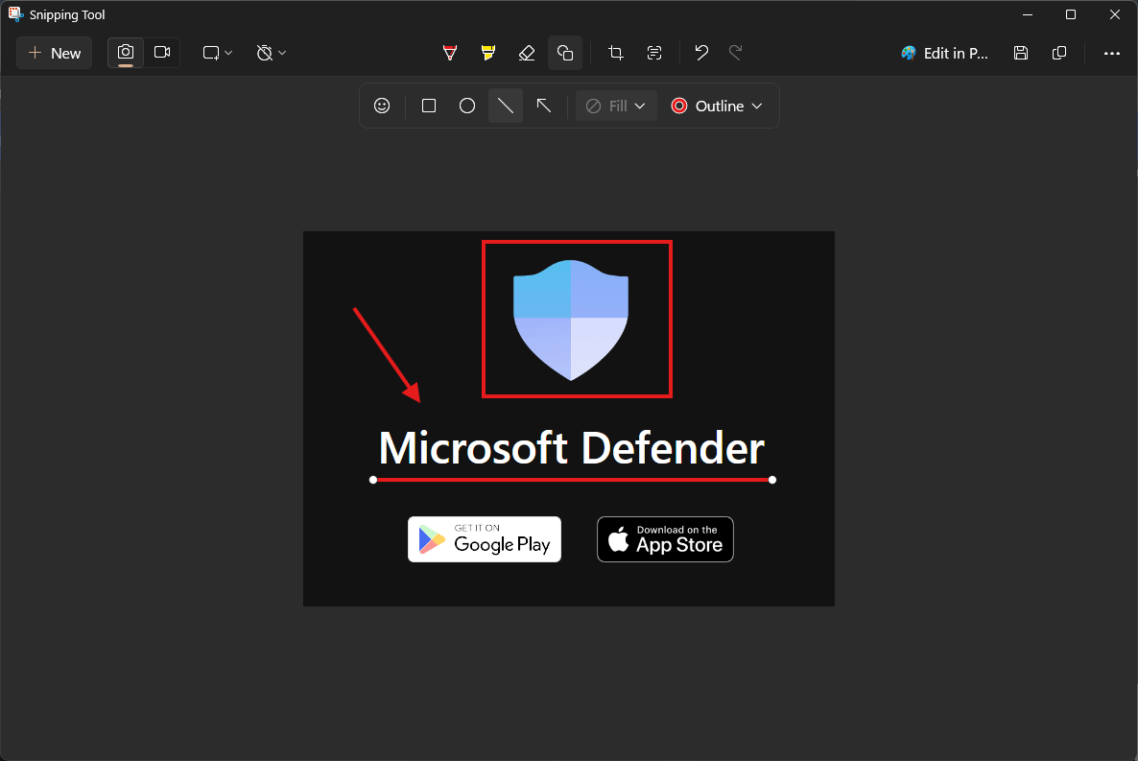This screenshot has width=1138, height=761.
Task: Save the snip with the floppy disk icon
Action: [x=1020, y=52]
